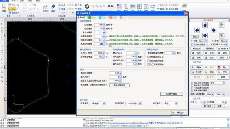
Task: Toggle 点动时开激光 checkbox
Action: tap(192, 44)
